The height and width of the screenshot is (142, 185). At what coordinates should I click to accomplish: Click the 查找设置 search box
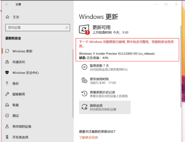click(38, 27)
